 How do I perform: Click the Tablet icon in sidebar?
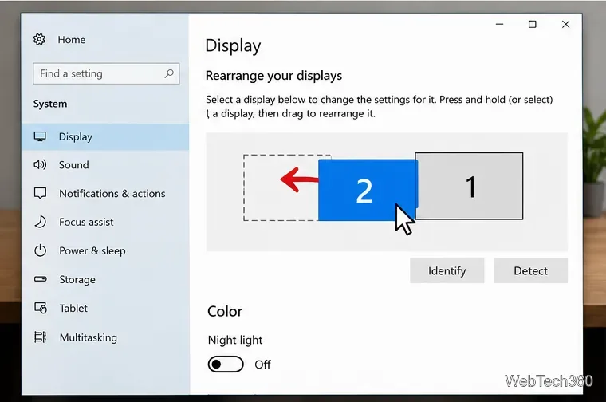click(41, 308)
